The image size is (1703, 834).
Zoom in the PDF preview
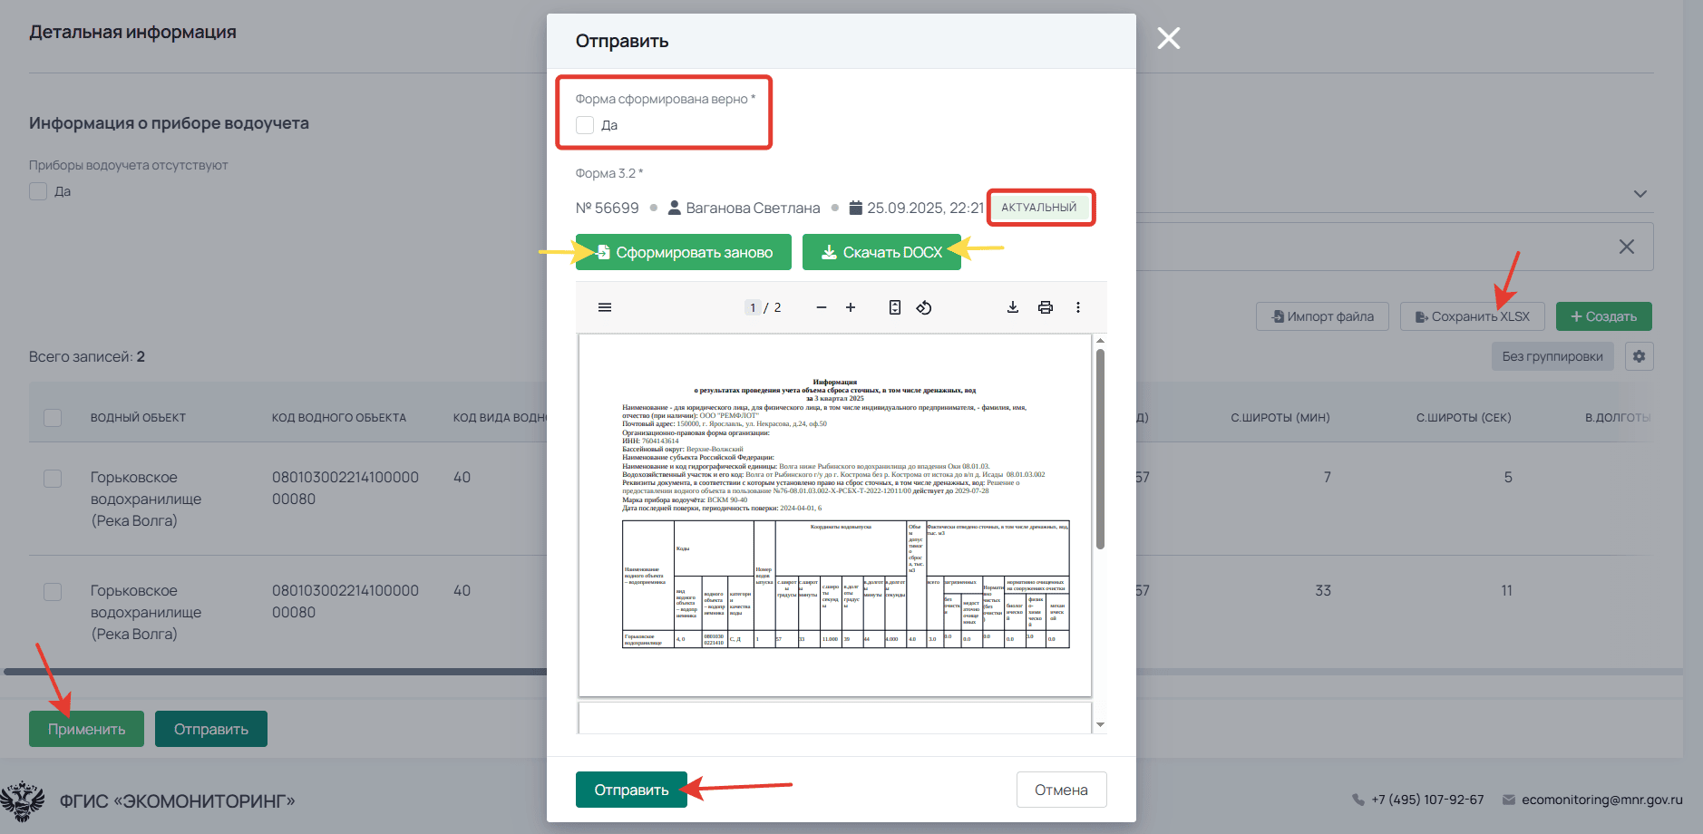[851, 307]
